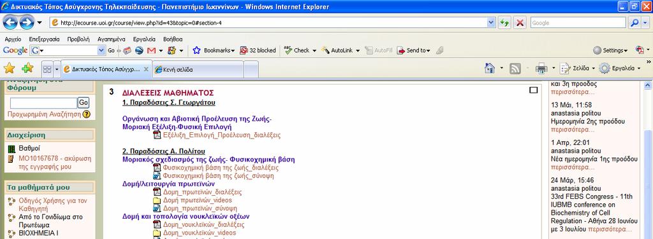Open the Βαθμοί grades link
This screenshot has width=653, height=239.
29,148
